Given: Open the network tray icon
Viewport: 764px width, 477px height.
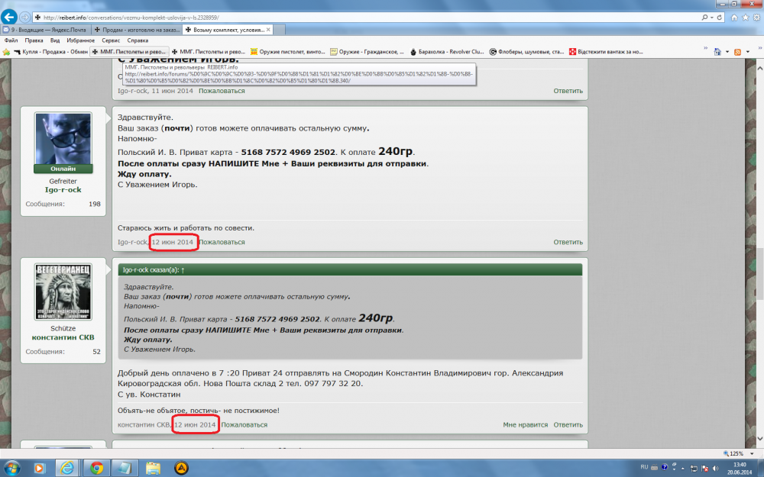Looking at the screenshot, I should [694, 469].
